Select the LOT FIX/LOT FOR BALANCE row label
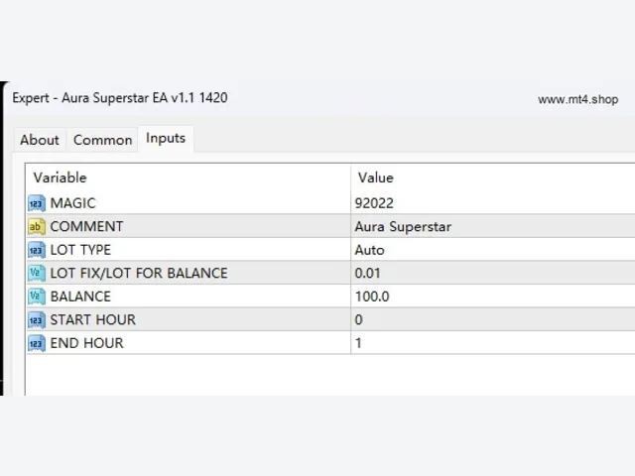The height and width of the screenshot is (476, 635). [139, 274]
